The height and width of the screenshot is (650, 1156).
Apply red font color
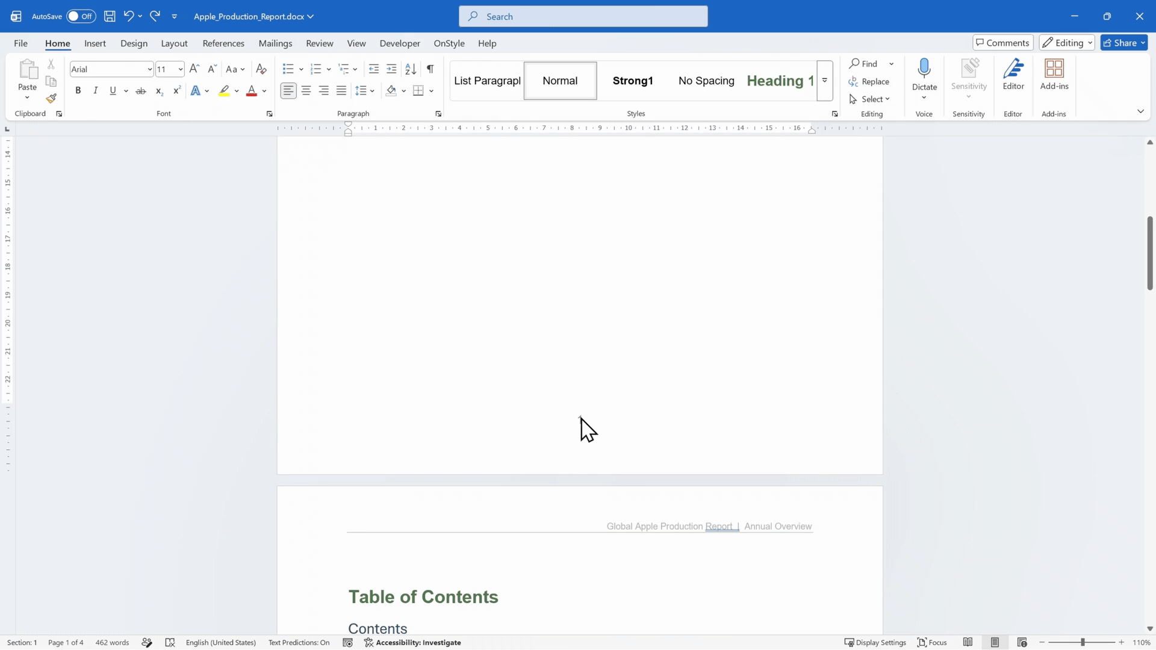point(252,91)
